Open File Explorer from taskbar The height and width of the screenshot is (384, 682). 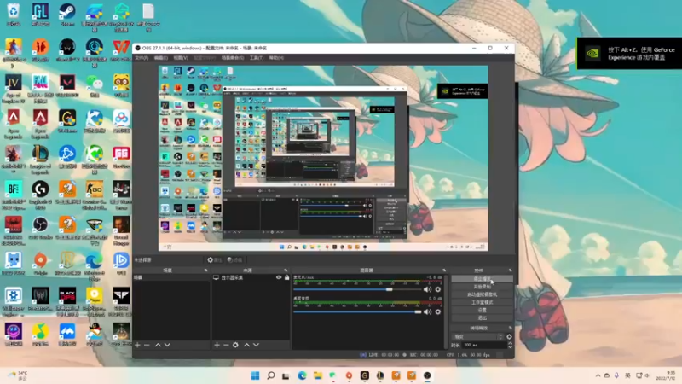point(317,375)
